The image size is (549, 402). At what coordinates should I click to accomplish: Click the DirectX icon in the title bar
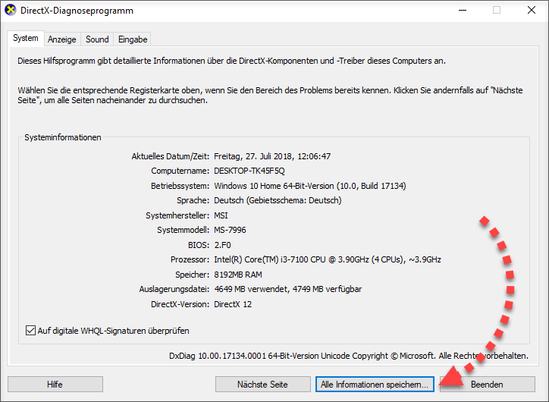10,10
